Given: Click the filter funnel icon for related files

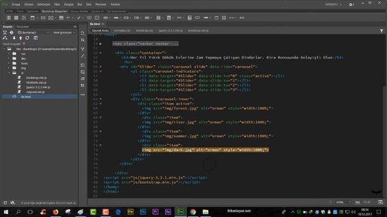Looking at the screenshot, I should coord(382,31).
